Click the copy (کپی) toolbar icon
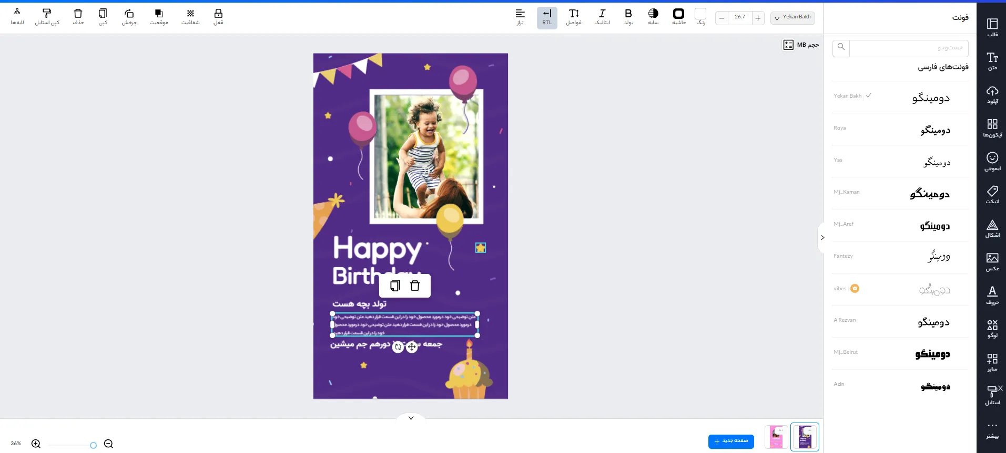This screenshot has width=1006, height=453. pyautogui.click(x=103, y=16)
